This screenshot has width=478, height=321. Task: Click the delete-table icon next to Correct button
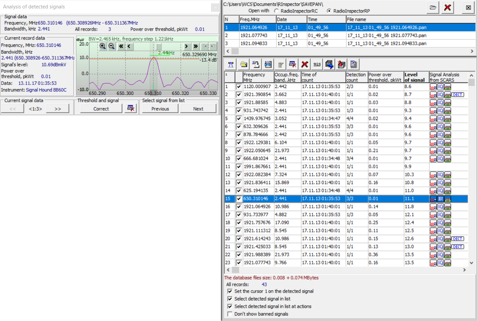[x=131, y=109]
